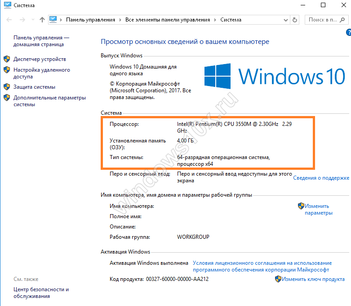Click the 'Система' breadcrumb item
Screen dimensions: 351x306
[x=231, y=20]
